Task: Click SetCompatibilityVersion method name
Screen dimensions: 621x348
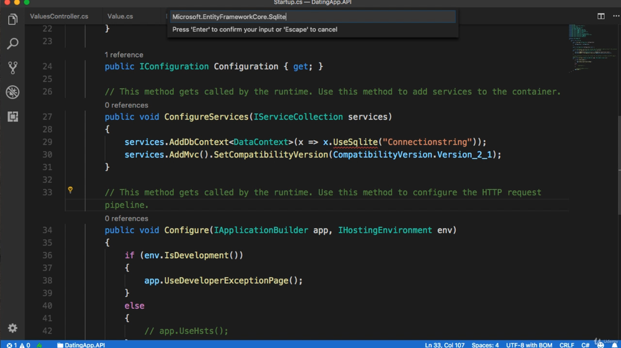Action: coord(271,154)
